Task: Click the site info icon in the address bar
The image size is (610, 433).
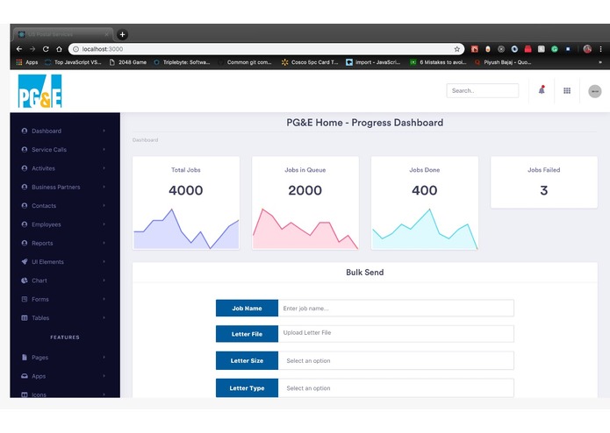Action: pos(75,49)
